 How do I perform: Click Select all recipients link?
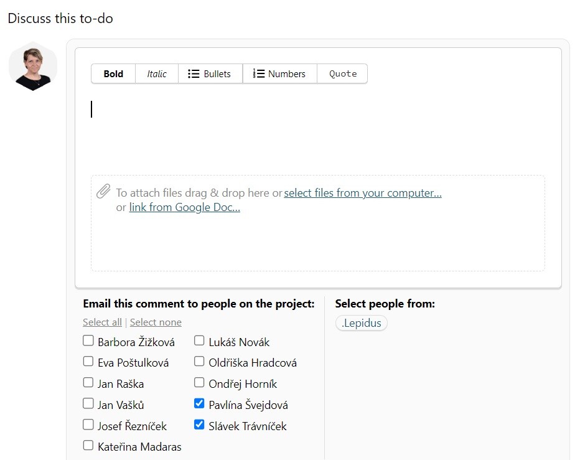(x=102, y=322)
